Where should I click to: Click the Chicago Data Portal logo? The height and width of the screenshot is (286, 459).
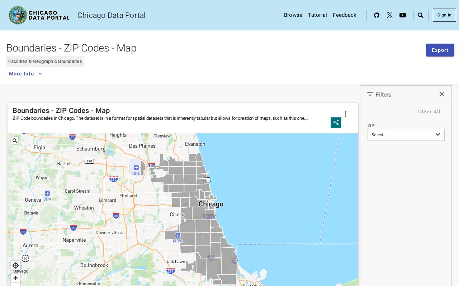coord(39,15)
